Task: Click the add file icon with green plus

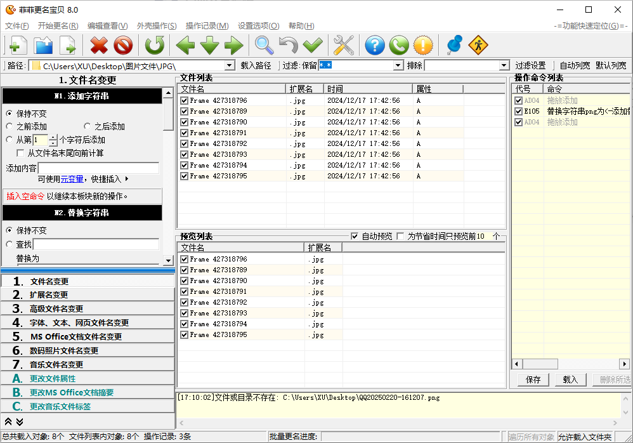Action: [x=17, y=45]
